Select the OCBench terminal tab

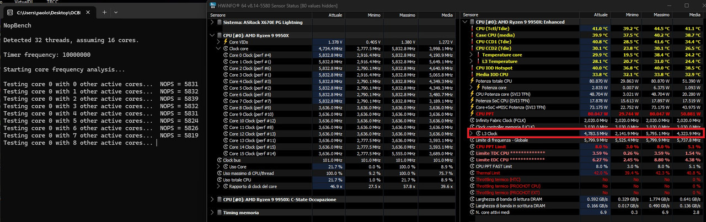tap(49, 12)
